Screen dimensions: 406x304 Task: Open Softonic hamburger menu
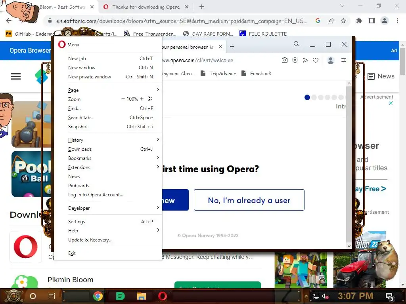click(x=16, y=76)
